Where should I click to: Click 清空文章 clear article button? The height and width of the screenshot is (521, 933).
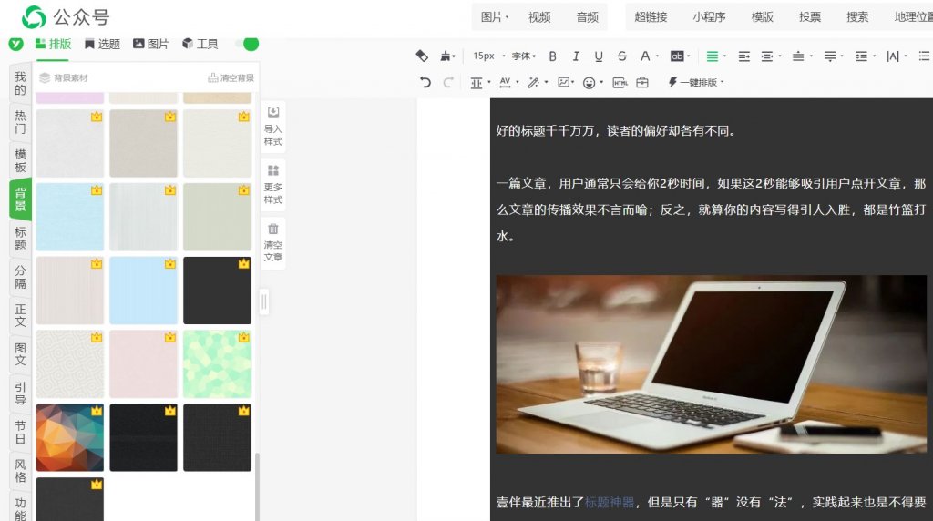coord(273,242)
